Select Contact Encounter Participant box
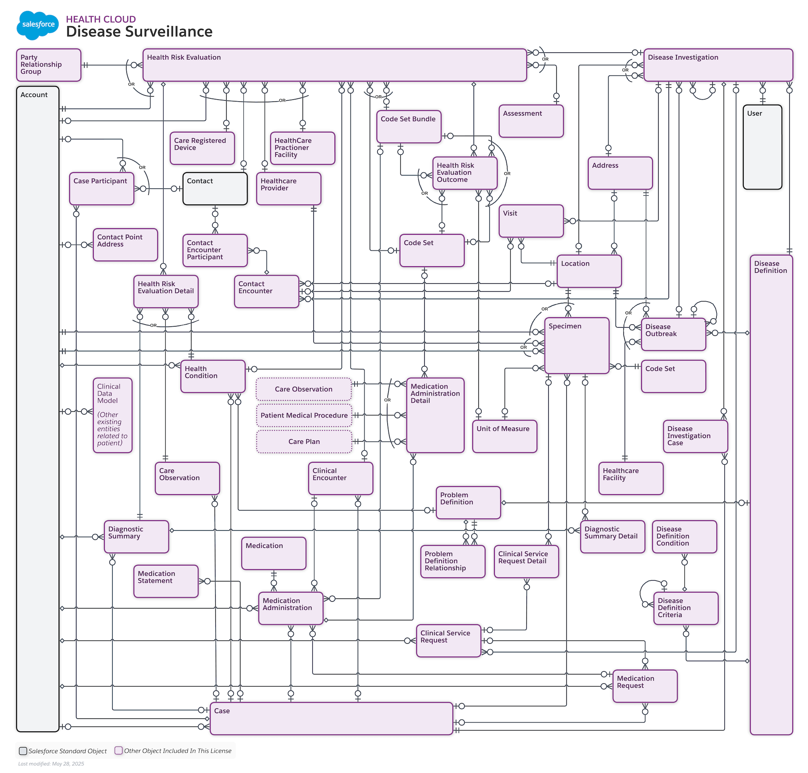This screenshot has width=808, height=773. (215, 251)
